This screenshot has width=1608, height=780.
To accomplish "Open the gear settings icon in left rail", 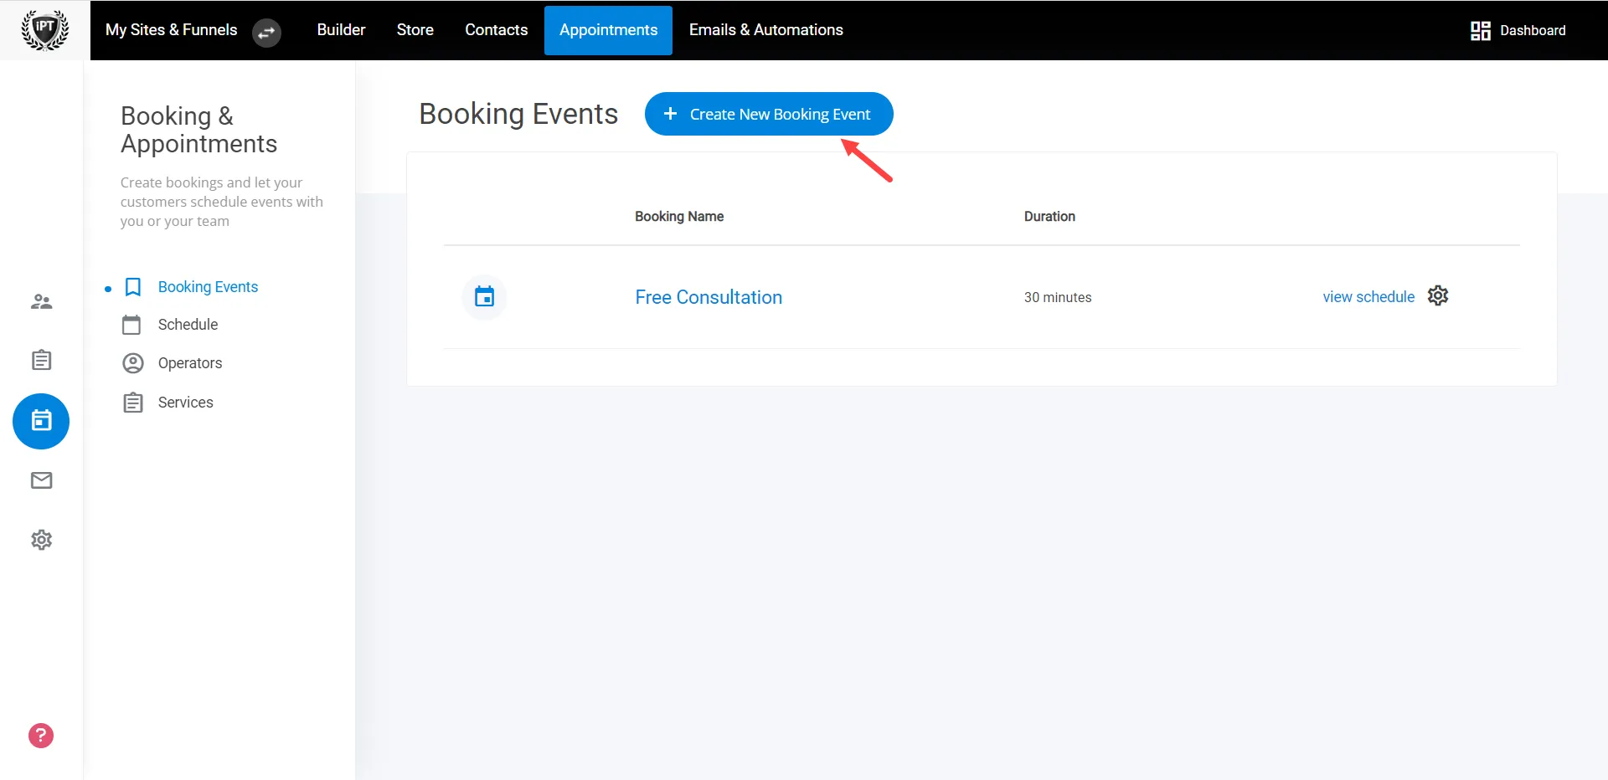I will coord(41,540).
